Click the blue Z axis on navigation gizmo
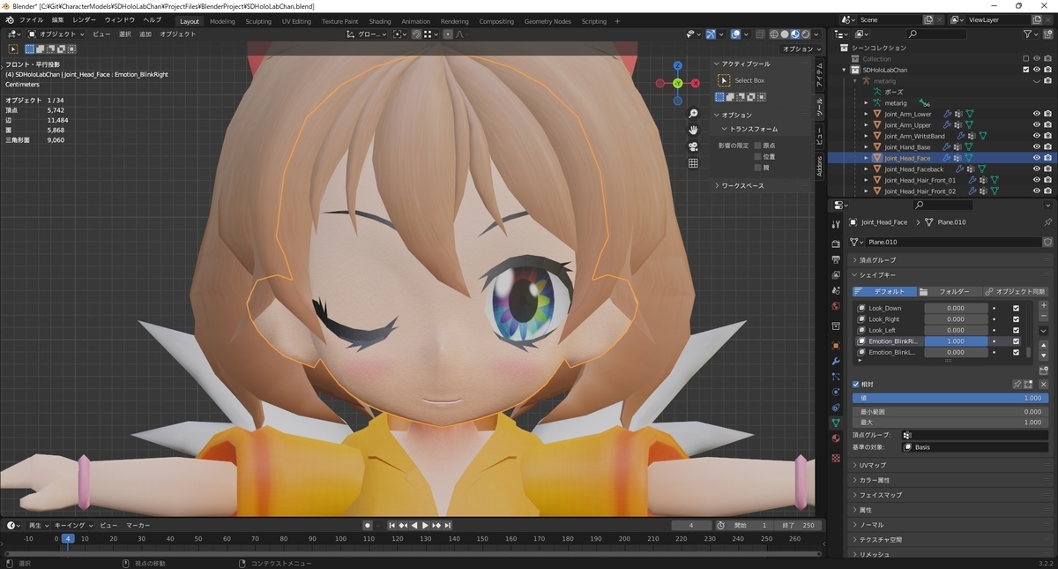The height and width of the screenshot is (569, 1058). (677, 65)
